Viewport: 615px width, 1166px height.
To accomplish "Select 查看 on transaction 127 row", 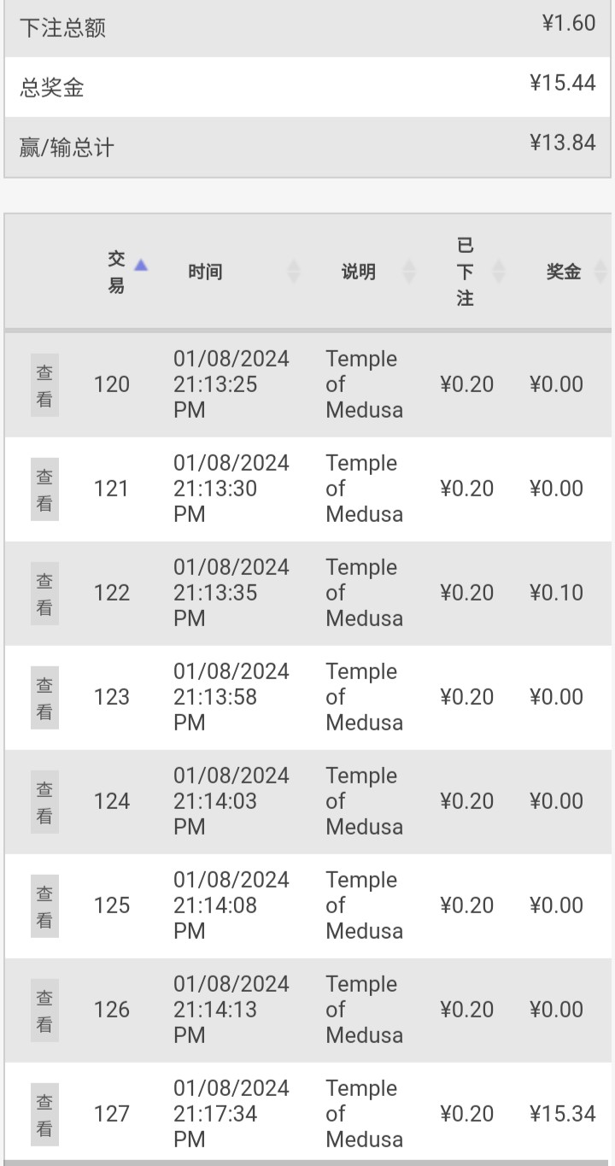I will coord(44,1115).
